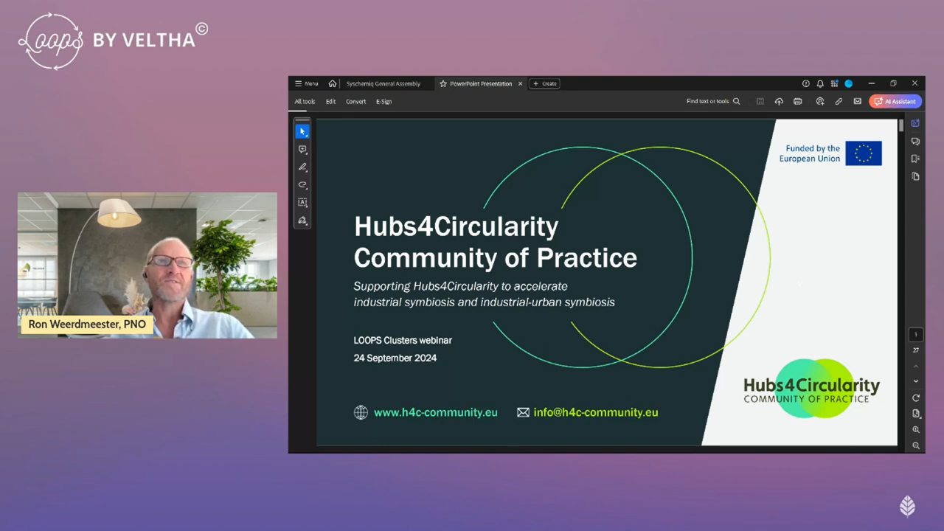
Task: Click the Find text or tools search
Action: point(713,101)
